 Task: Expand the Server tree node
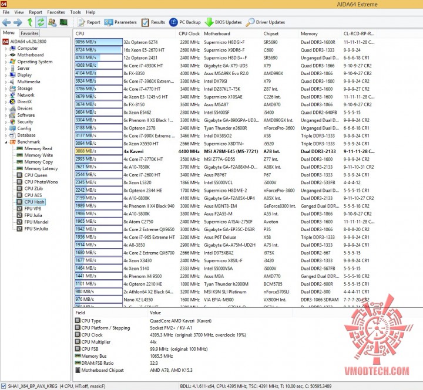6,69
